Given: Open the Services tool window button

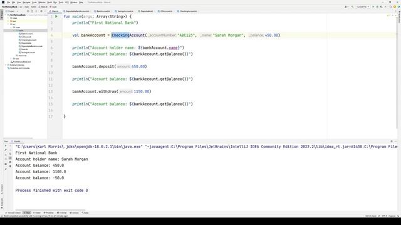Looking at the screenshot, I should click(x=74, y=212).
